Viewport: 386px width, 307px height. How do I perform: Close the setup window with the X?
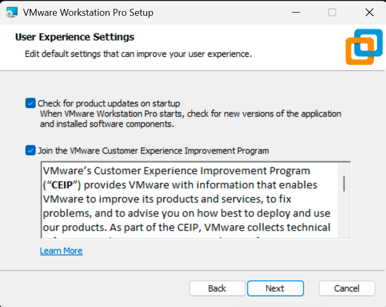[368, 12]
